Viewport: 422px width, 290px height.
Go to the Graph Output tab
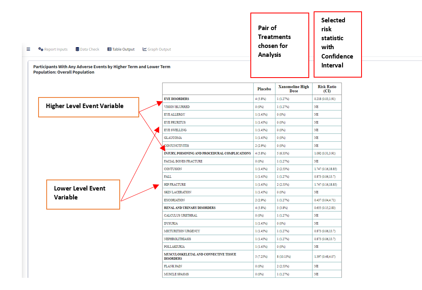point(157,49)
